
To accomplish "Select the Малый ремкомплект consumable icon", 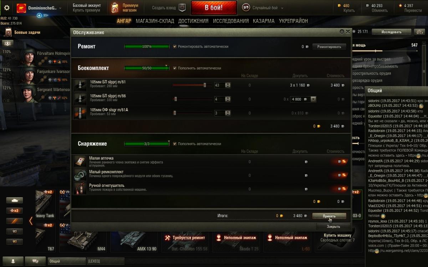I will [80, 175].
